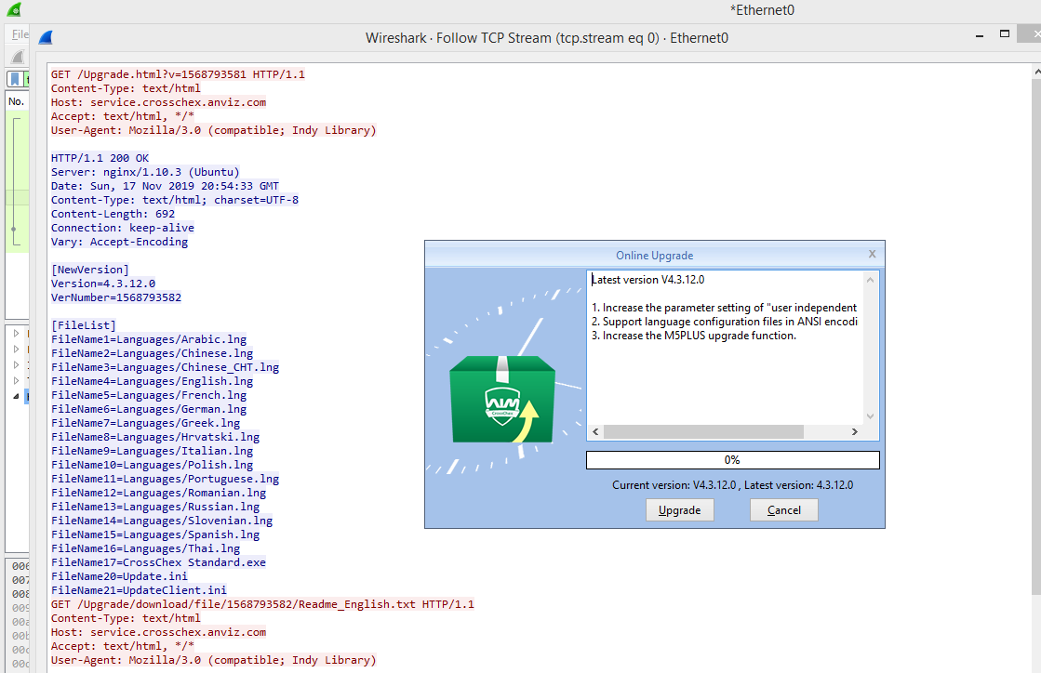This screenshot has width=1041, height=673.
Task: Click the 'VerNumber=1568793582' line
Action: [x=116, y=297]
